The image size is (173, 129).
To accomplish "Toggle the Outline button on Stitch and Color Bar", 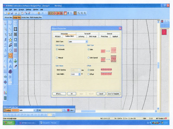I will coord(7,110).
